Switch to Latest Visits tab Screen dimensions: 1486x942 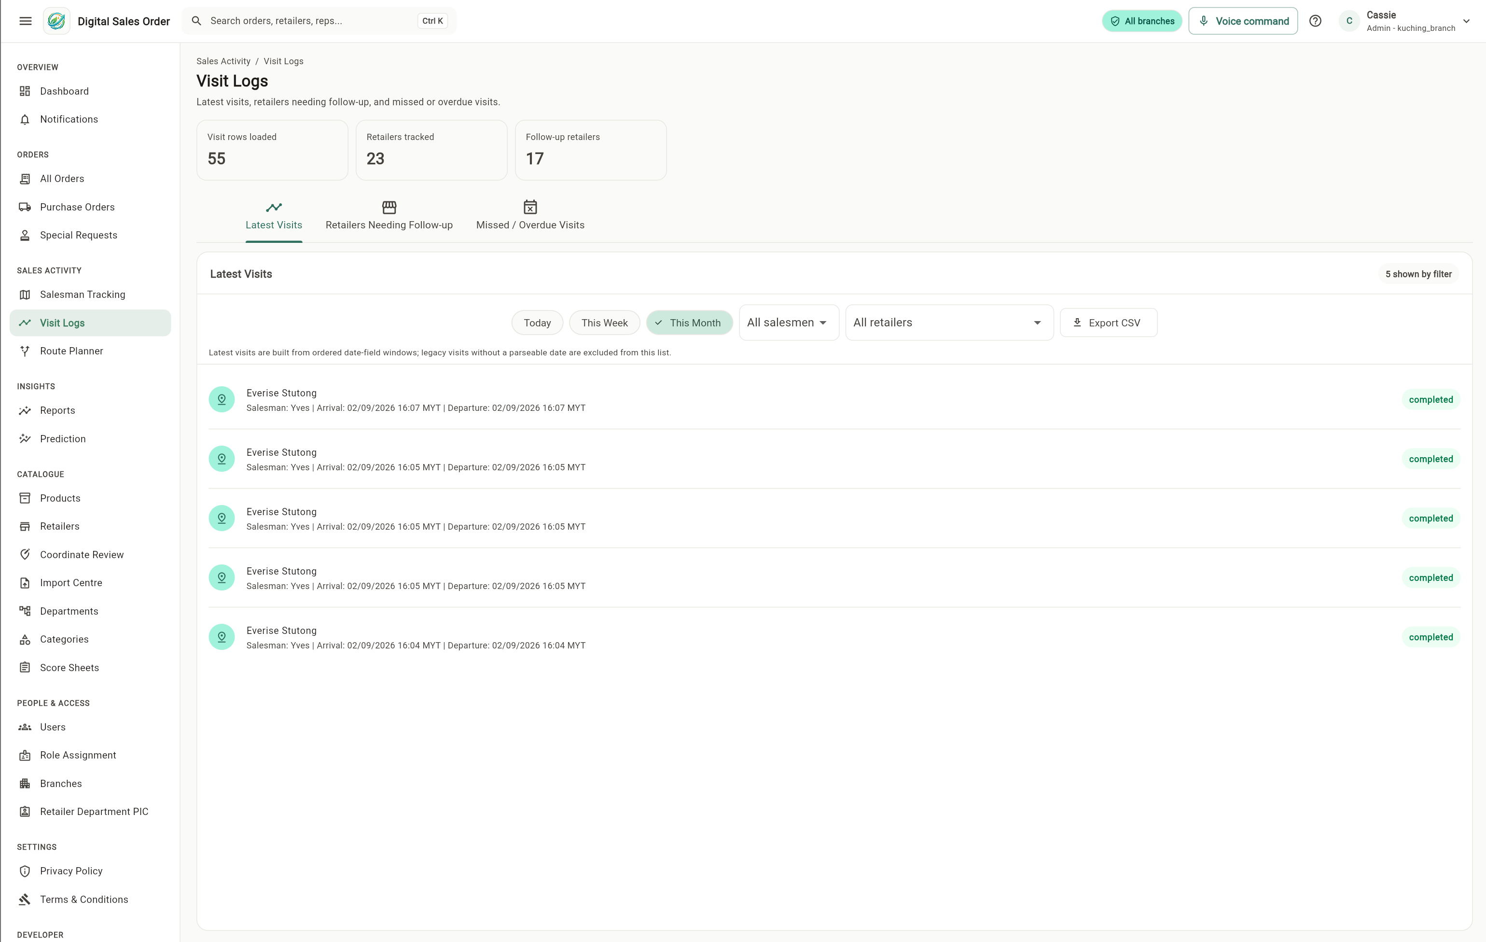click(274, 217)
